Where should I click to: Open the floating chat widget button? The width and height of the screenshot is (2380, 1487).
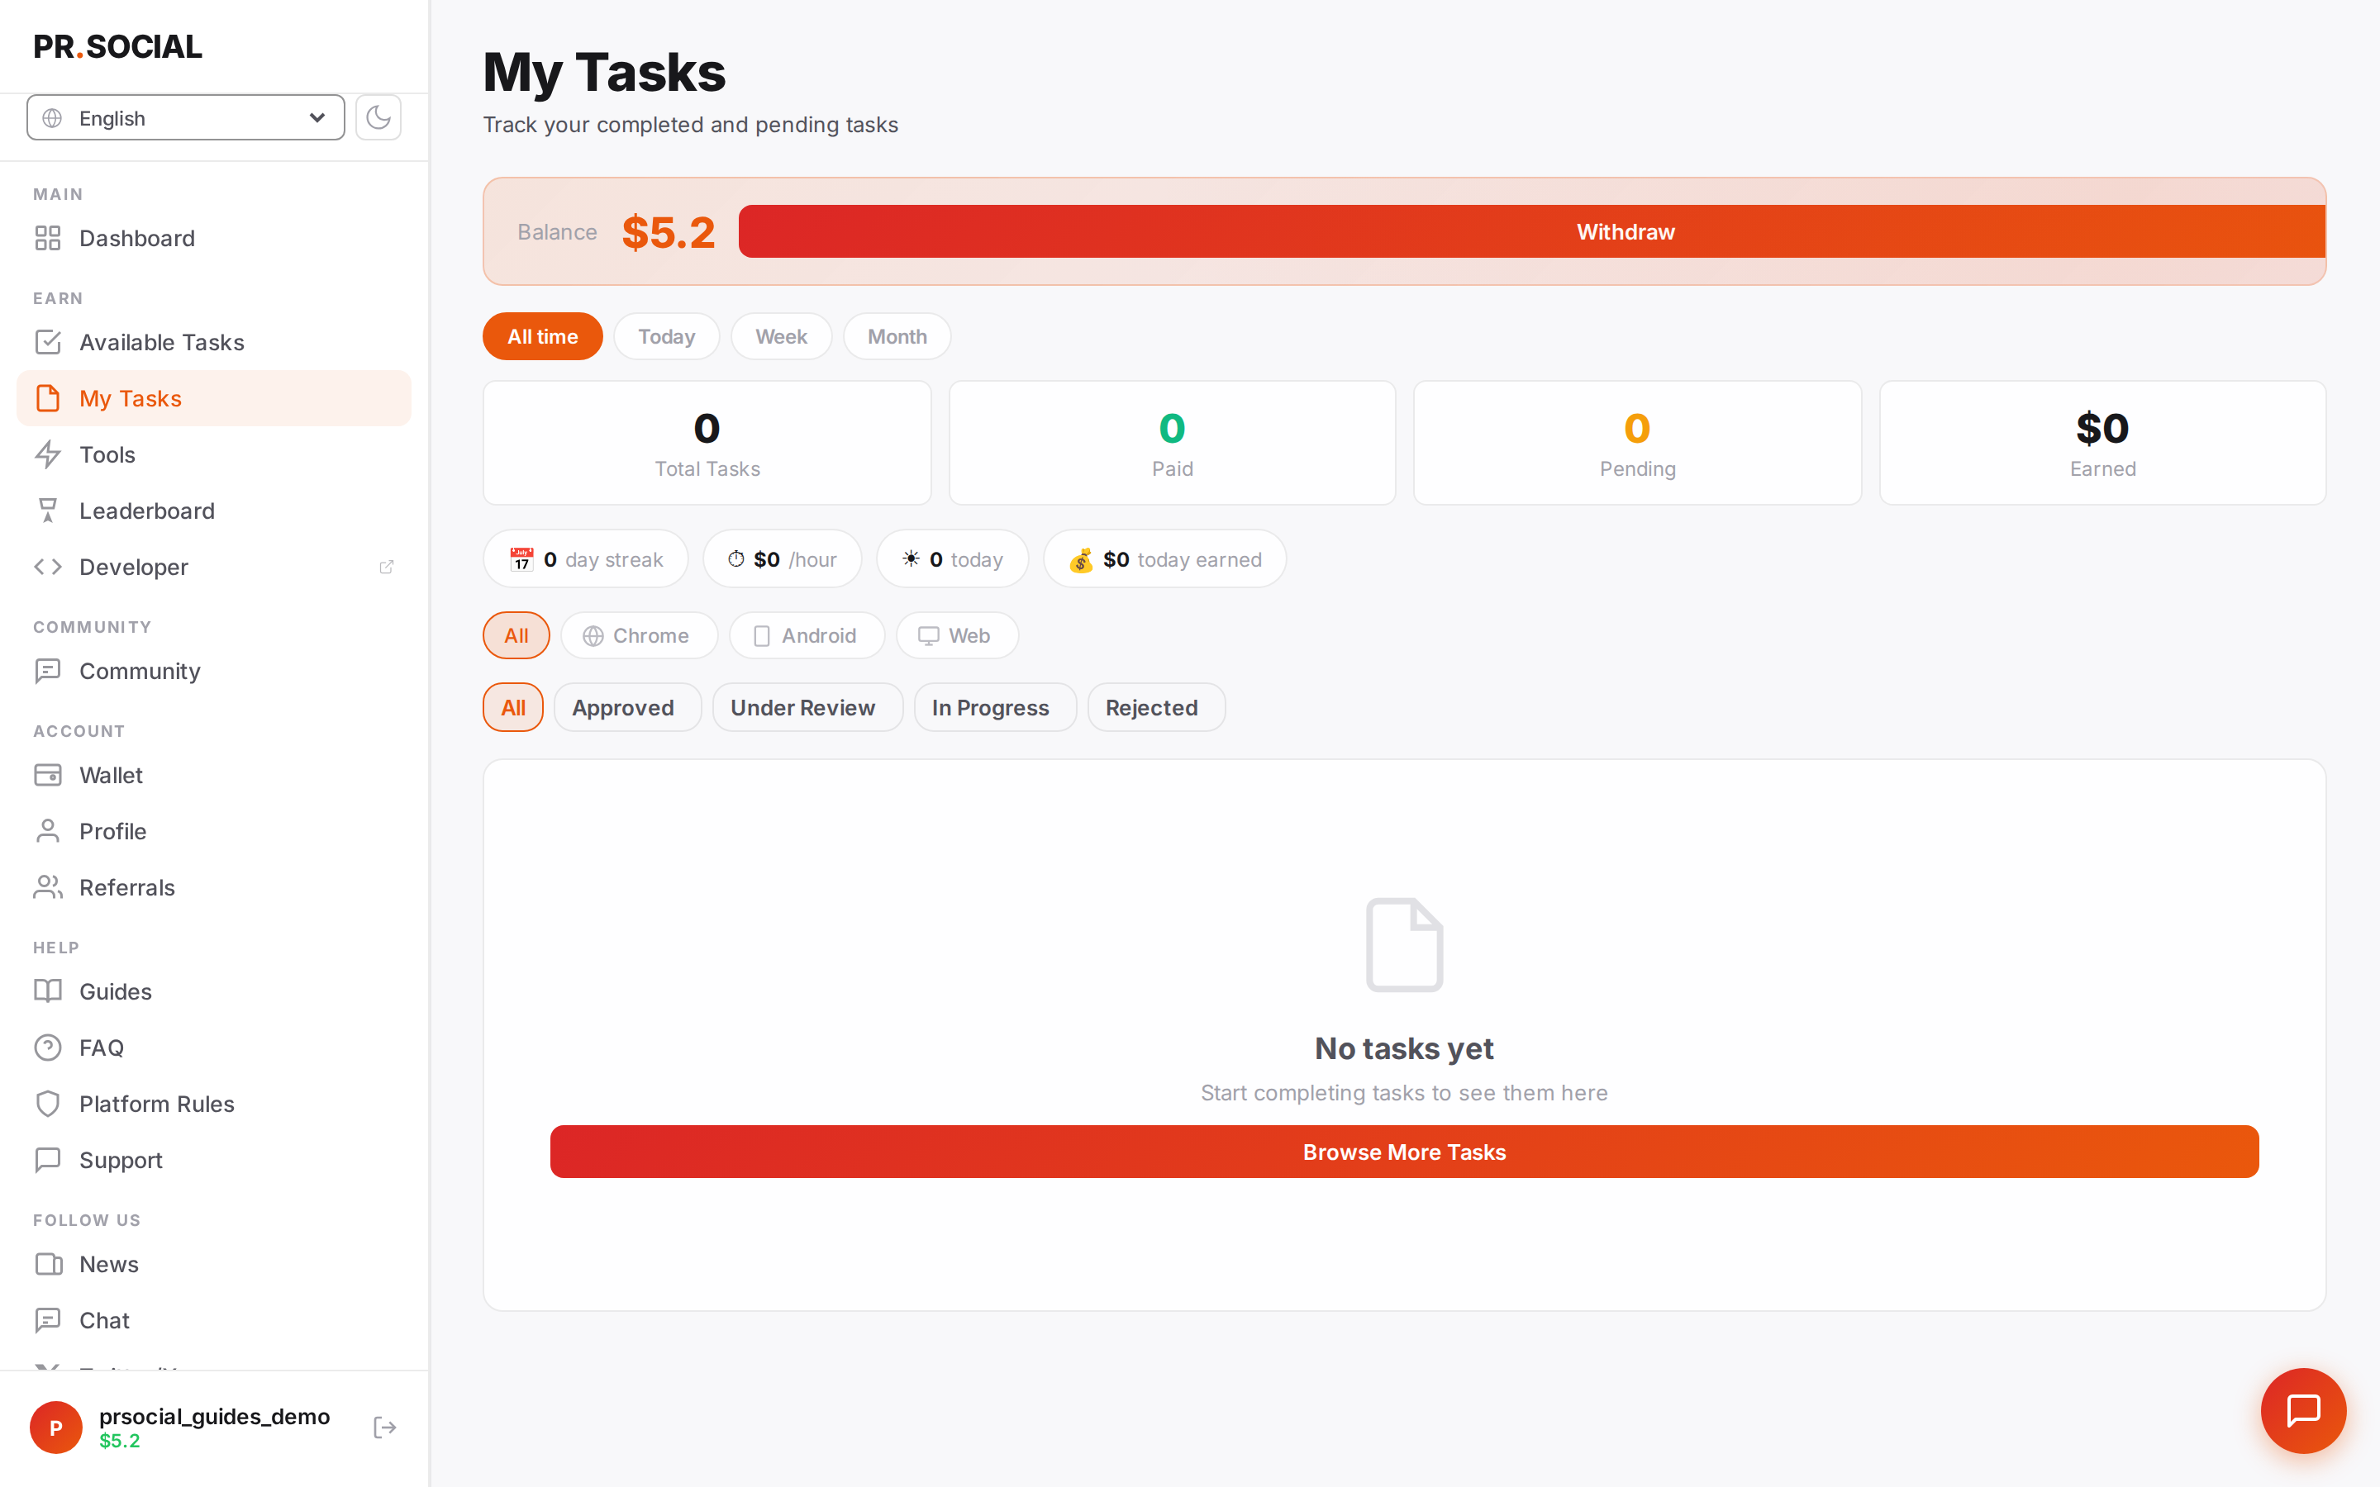coord(2303,1410)
